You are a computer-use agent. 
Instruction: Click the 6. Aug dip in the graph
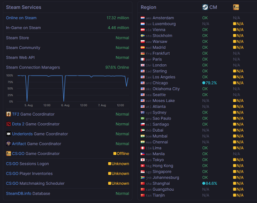click(x=64, y=88)
